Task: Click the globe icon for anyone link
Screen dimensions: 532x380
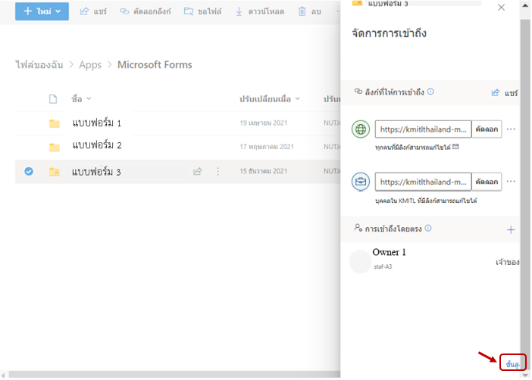Action: (361, 129)
